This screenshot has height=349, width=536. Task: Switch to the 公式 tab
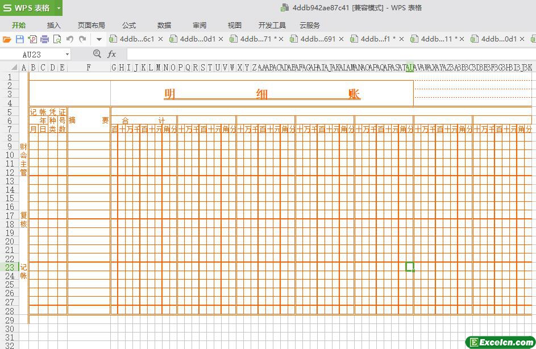pyautogui.click(x=129, y=26)
